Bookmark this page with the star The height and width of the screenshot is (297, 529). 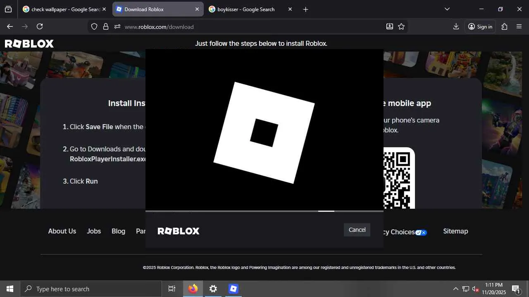click(401, 26)
